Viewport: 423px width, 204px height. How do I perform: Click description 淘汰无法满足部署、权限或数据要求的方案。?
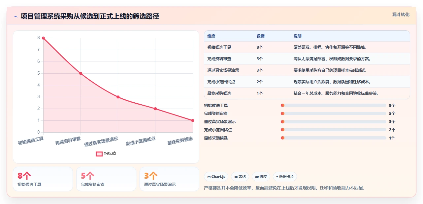(x=332, y=59)
